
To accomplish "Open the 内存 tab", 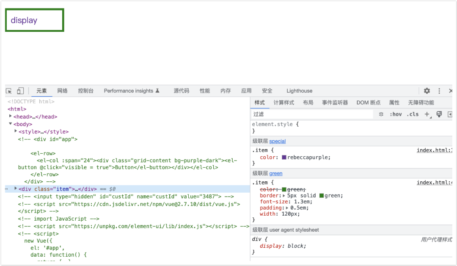I will point(226,91).
